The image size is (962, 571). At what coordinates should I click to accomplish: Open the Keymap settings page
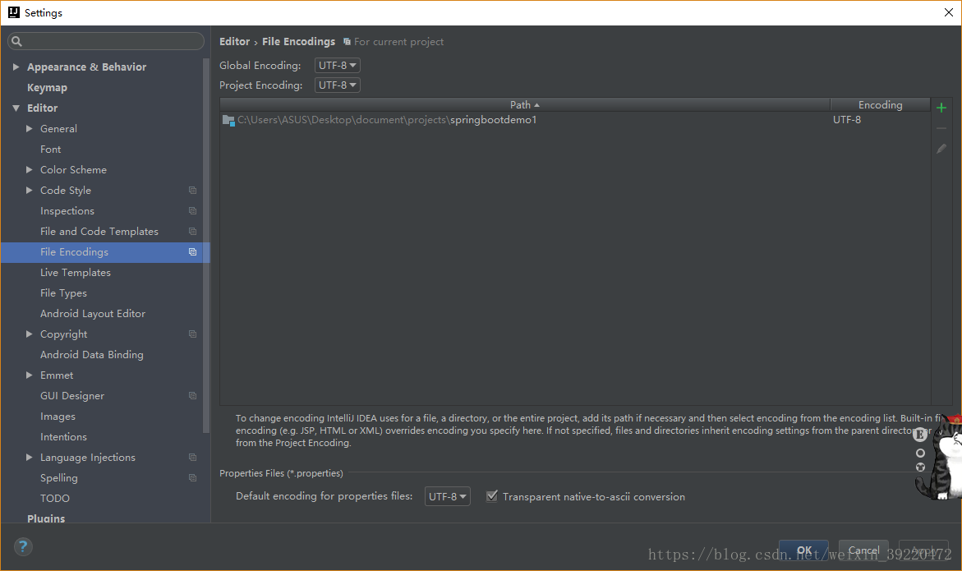click(47, 88)
